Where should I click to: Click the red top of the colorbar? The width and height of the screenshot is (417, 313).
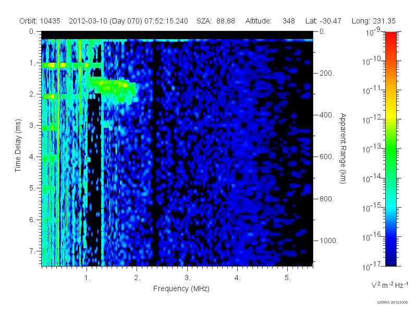(x=390, y=36)
